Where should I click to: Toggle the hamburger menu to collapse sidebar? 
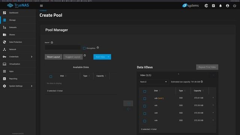[41, 6]
